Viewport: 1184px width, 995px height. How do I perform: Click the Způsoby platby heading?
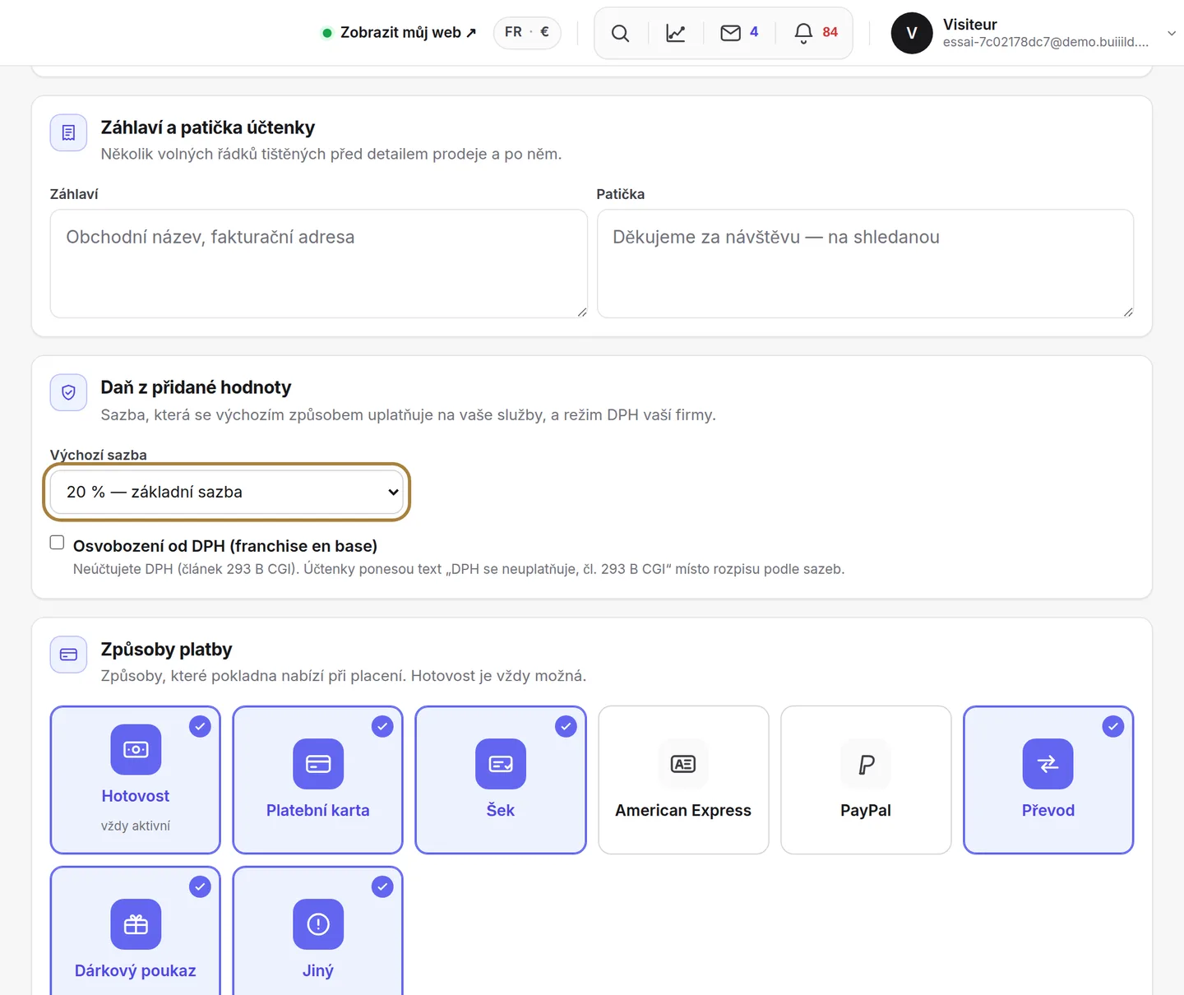(166, 650)
